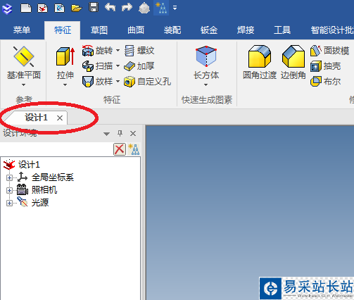Image resolution: width=354 pixels, height=300 pixels.
Task: Click the new drawing document icon
Action: 60,8
